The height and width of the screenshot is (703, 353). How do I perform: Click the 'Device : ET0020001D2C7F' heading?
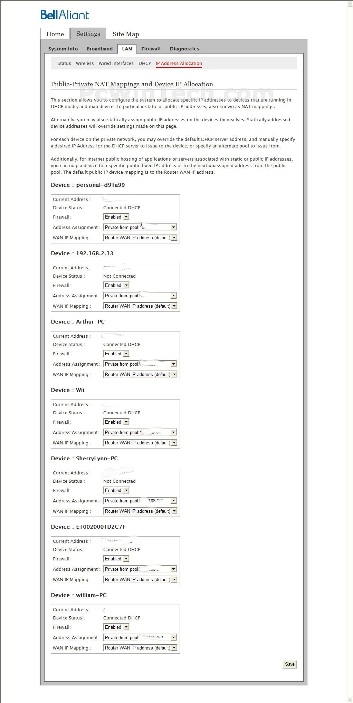pyautogui.click(x=88, y=527)
